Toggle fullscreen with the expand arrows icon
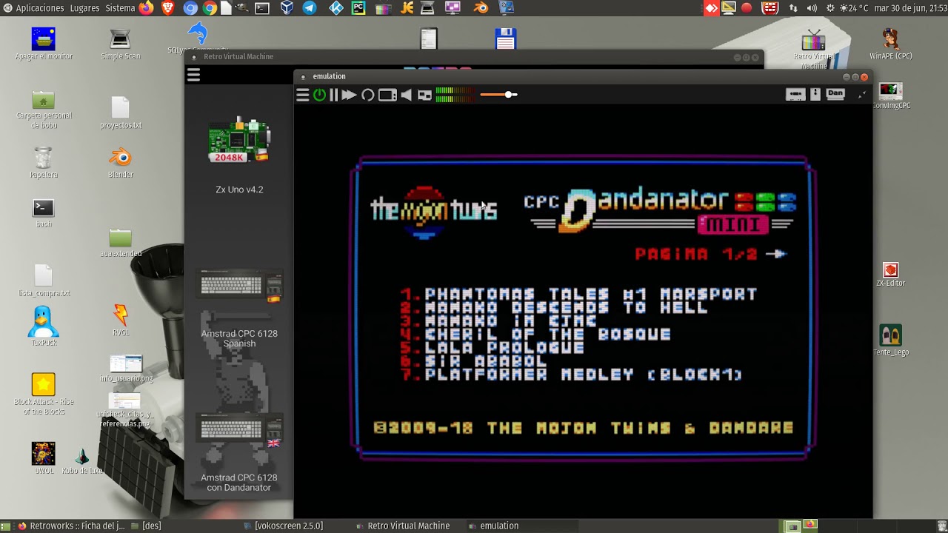The image size is (948, 533). [861, 95]
